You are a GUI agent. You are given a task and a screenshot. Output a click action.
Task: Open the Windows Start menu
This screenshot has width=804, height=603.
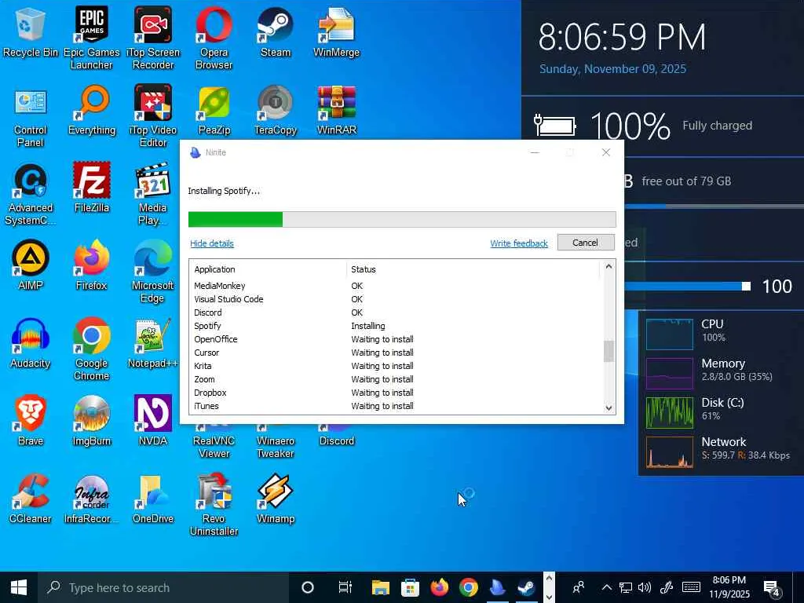coord(19,587)
